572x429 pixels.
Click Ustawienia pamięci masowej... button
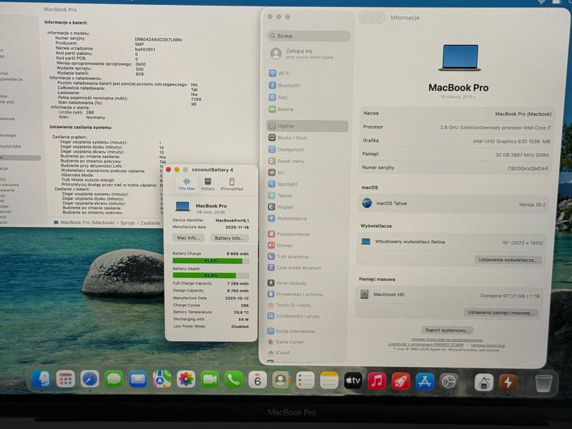coord(500,313)
